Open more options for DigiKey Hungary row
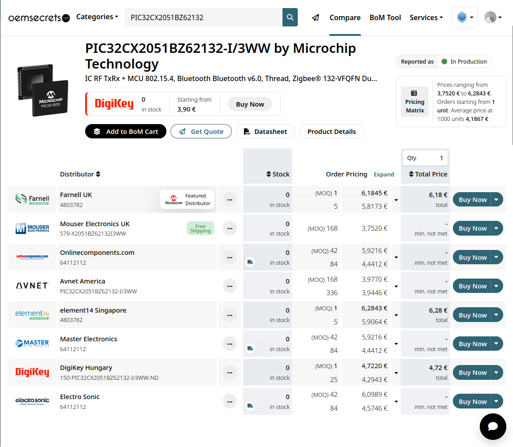Screen dimensions: 513x447 pos(230,373)
